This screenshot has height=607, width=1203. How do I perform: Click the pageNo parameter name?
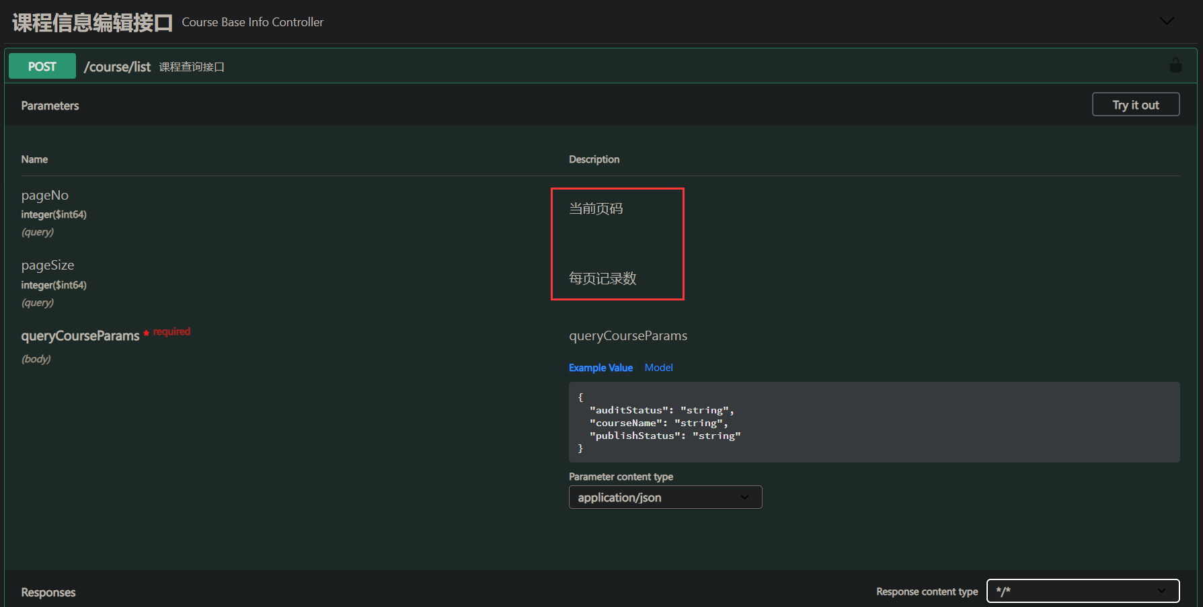[x=45, y=196]
